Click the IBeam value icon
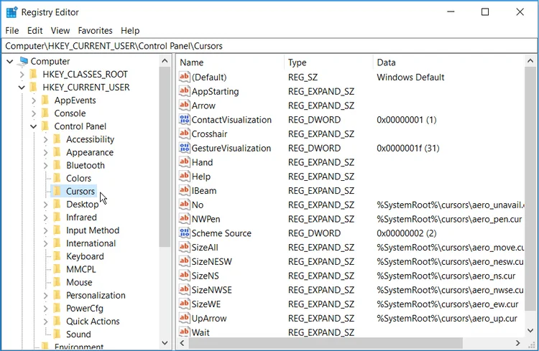Image resolution: width=539 pixels, height=351 pixels. (x=184, y=190)
